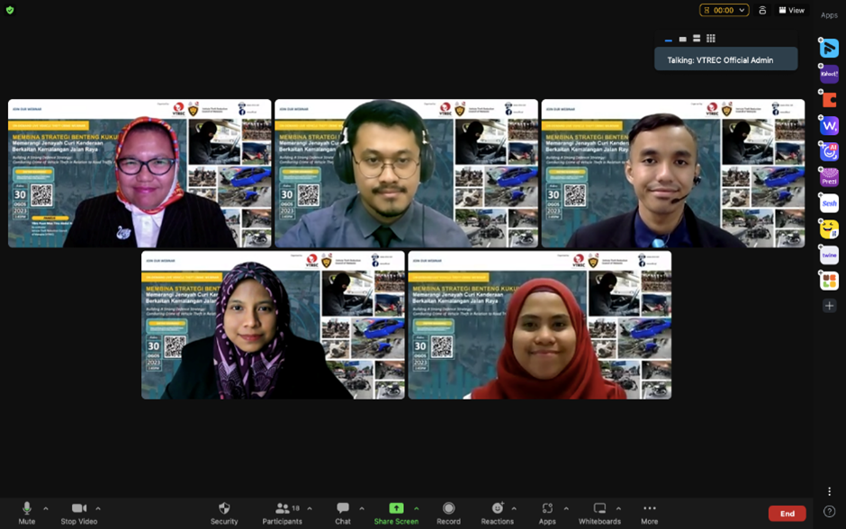Screen dimensions: 846x529
Task: Click the green Share Screen icon
Action: (396, 508)
